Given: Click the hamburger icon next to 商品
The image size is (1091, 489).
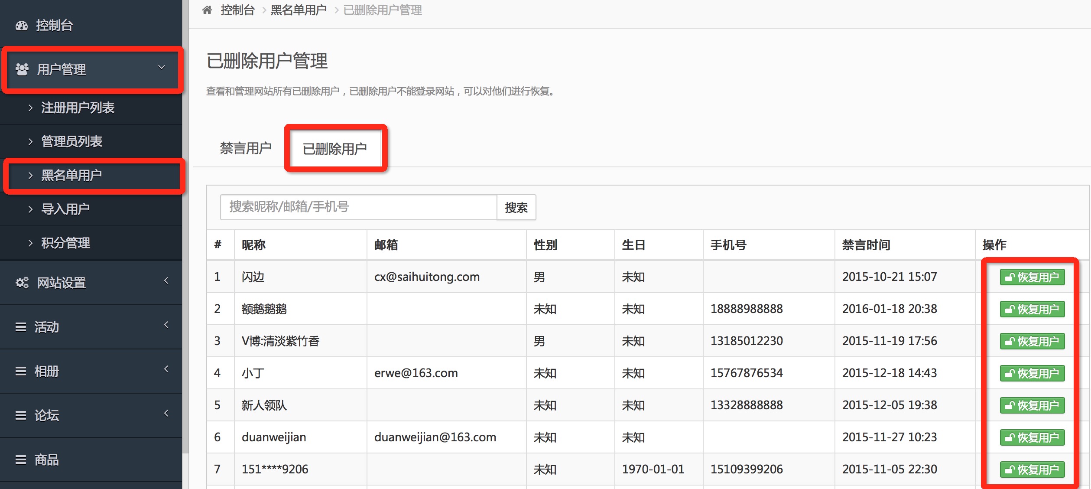Looking at the screenshot, I should pos(21,460).
